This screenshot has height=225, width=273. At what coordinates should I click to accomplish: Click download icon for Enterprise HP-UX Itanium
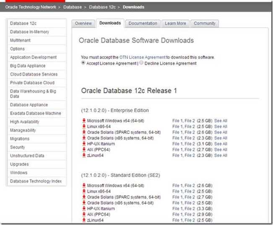click(84, 144)
